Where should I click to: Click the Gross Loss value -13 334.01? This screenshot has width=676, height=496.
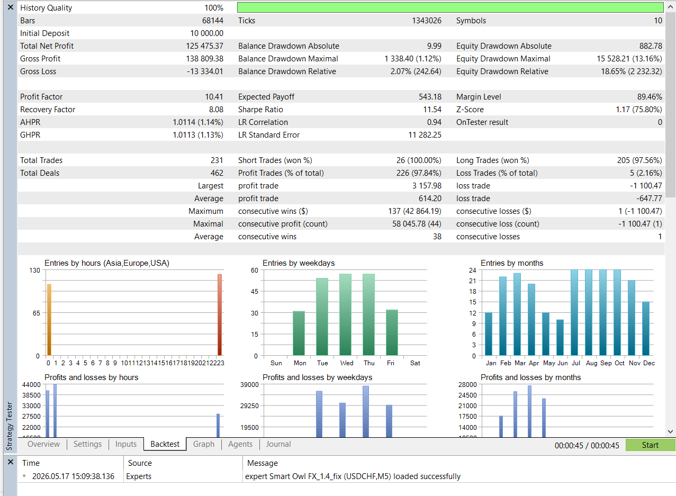205,71
